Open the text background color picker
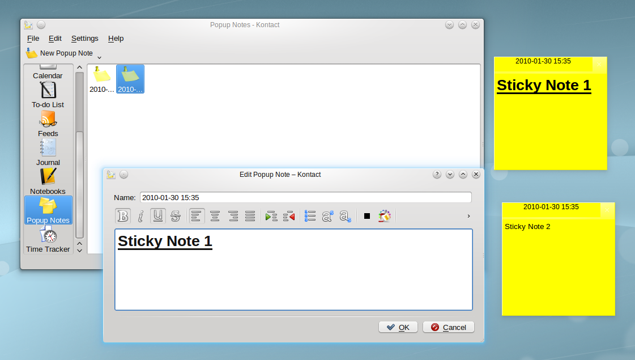The width and height of the screenshot is (635, 360). click(385, 216)
